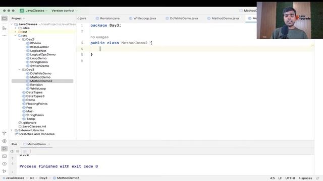Click the Rerun icon in Run panel
323x181 pixels.
coord(12,151)
